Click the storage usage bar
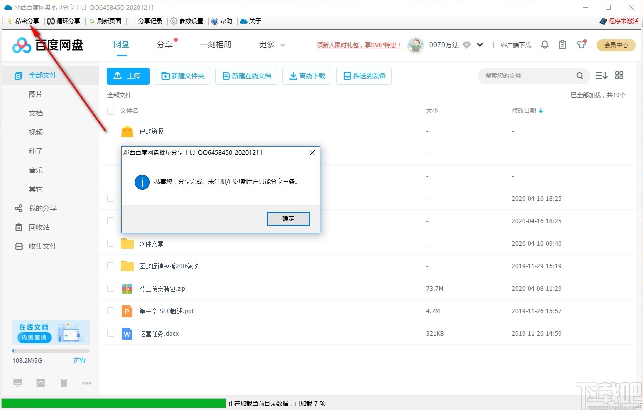Screen dimensions: 643x410 [51, 351]
